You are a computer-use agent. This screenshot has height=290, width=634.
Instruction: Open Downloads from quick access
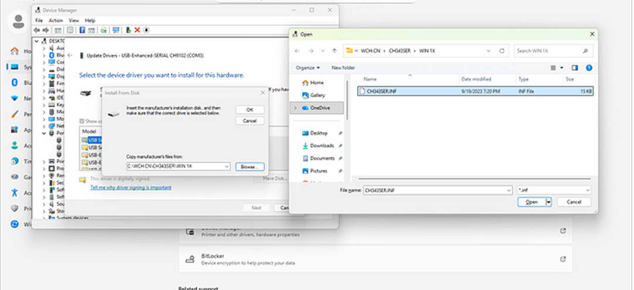point(321,145)
